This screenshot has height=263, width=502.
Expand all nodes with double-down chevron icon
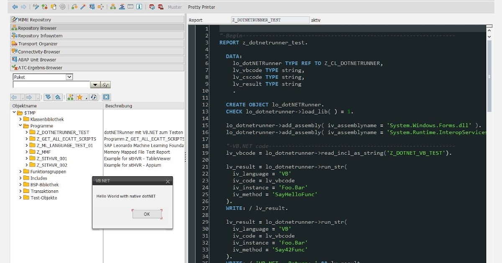(x=48, y=97)
